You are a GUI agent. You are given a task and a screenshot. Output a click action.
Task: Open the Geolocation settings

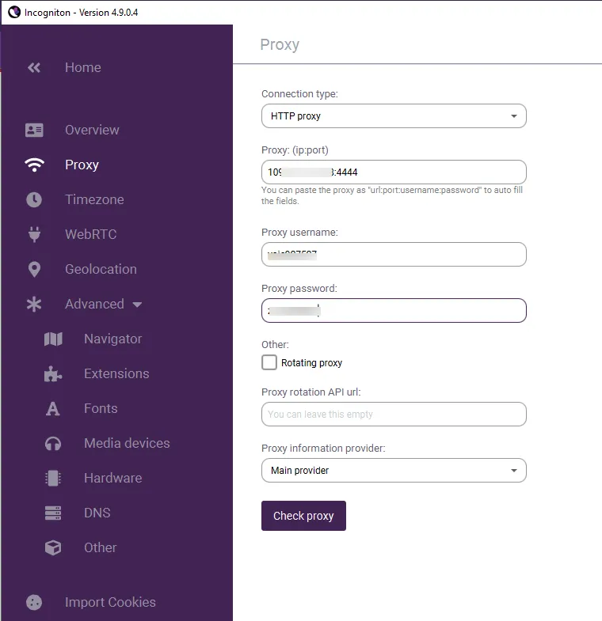pyautogui.click(x=101, y=269)
